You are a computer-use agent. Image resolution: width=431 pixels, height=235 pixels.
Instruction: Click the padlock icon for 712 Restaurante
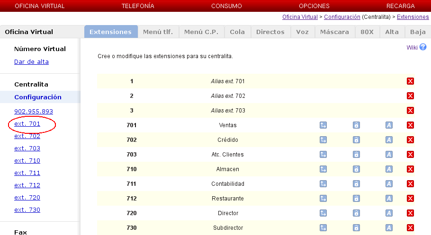click(x=356, y=199)
